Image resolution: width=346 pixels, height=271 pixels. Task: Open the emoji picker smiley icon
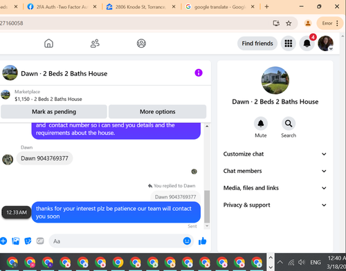[x=187, y=241]
